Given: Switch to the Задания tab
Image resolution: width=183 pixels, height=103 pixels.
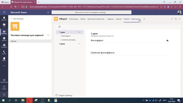Looking at the screenshot, I should 111,19.
